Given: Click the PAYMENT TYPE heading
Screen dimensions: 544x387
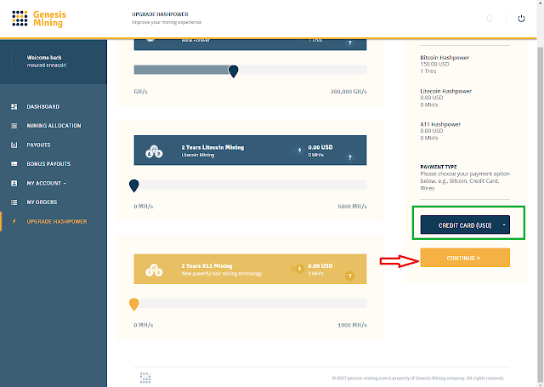Looking at the screenshot, I should tap(439, 167).
